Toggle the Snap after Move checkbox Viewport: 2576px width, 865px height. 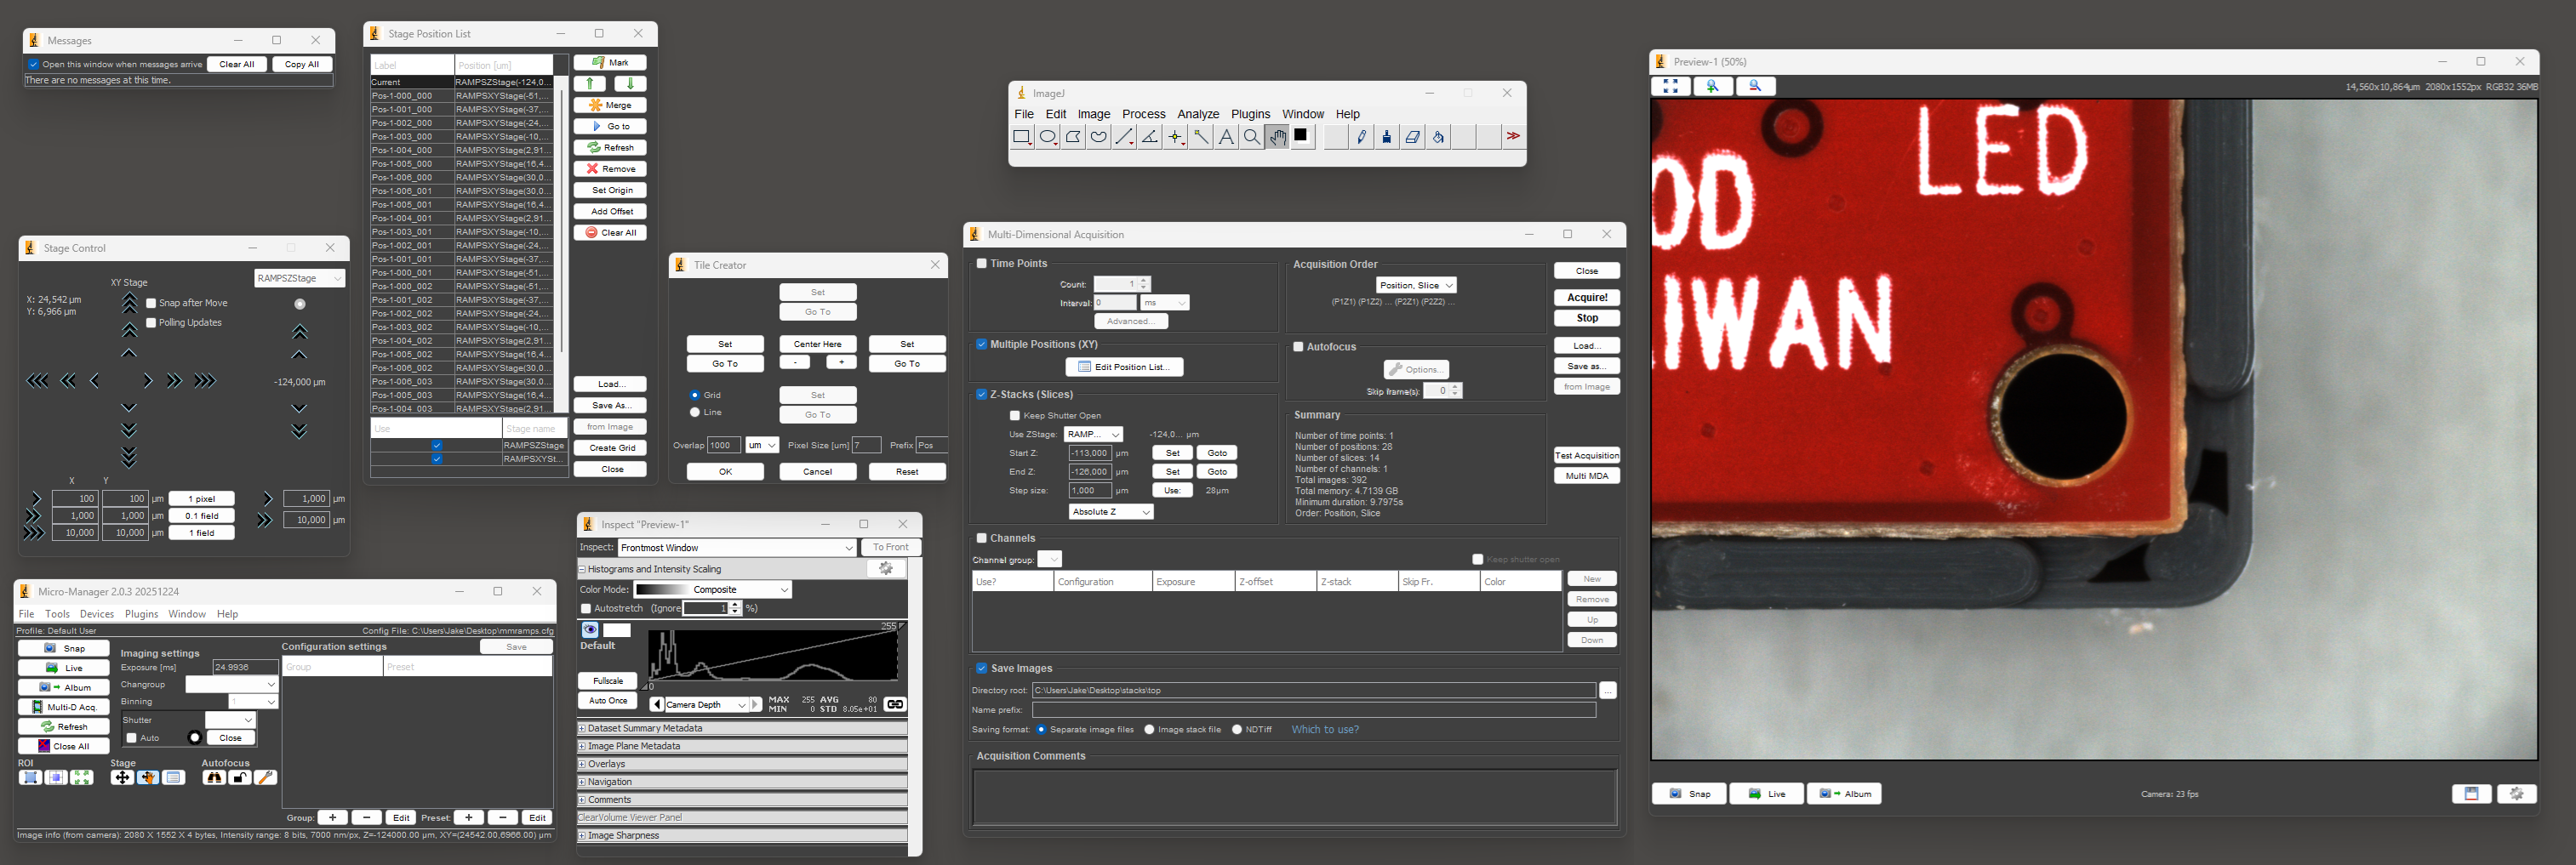[x=151, y=303]
